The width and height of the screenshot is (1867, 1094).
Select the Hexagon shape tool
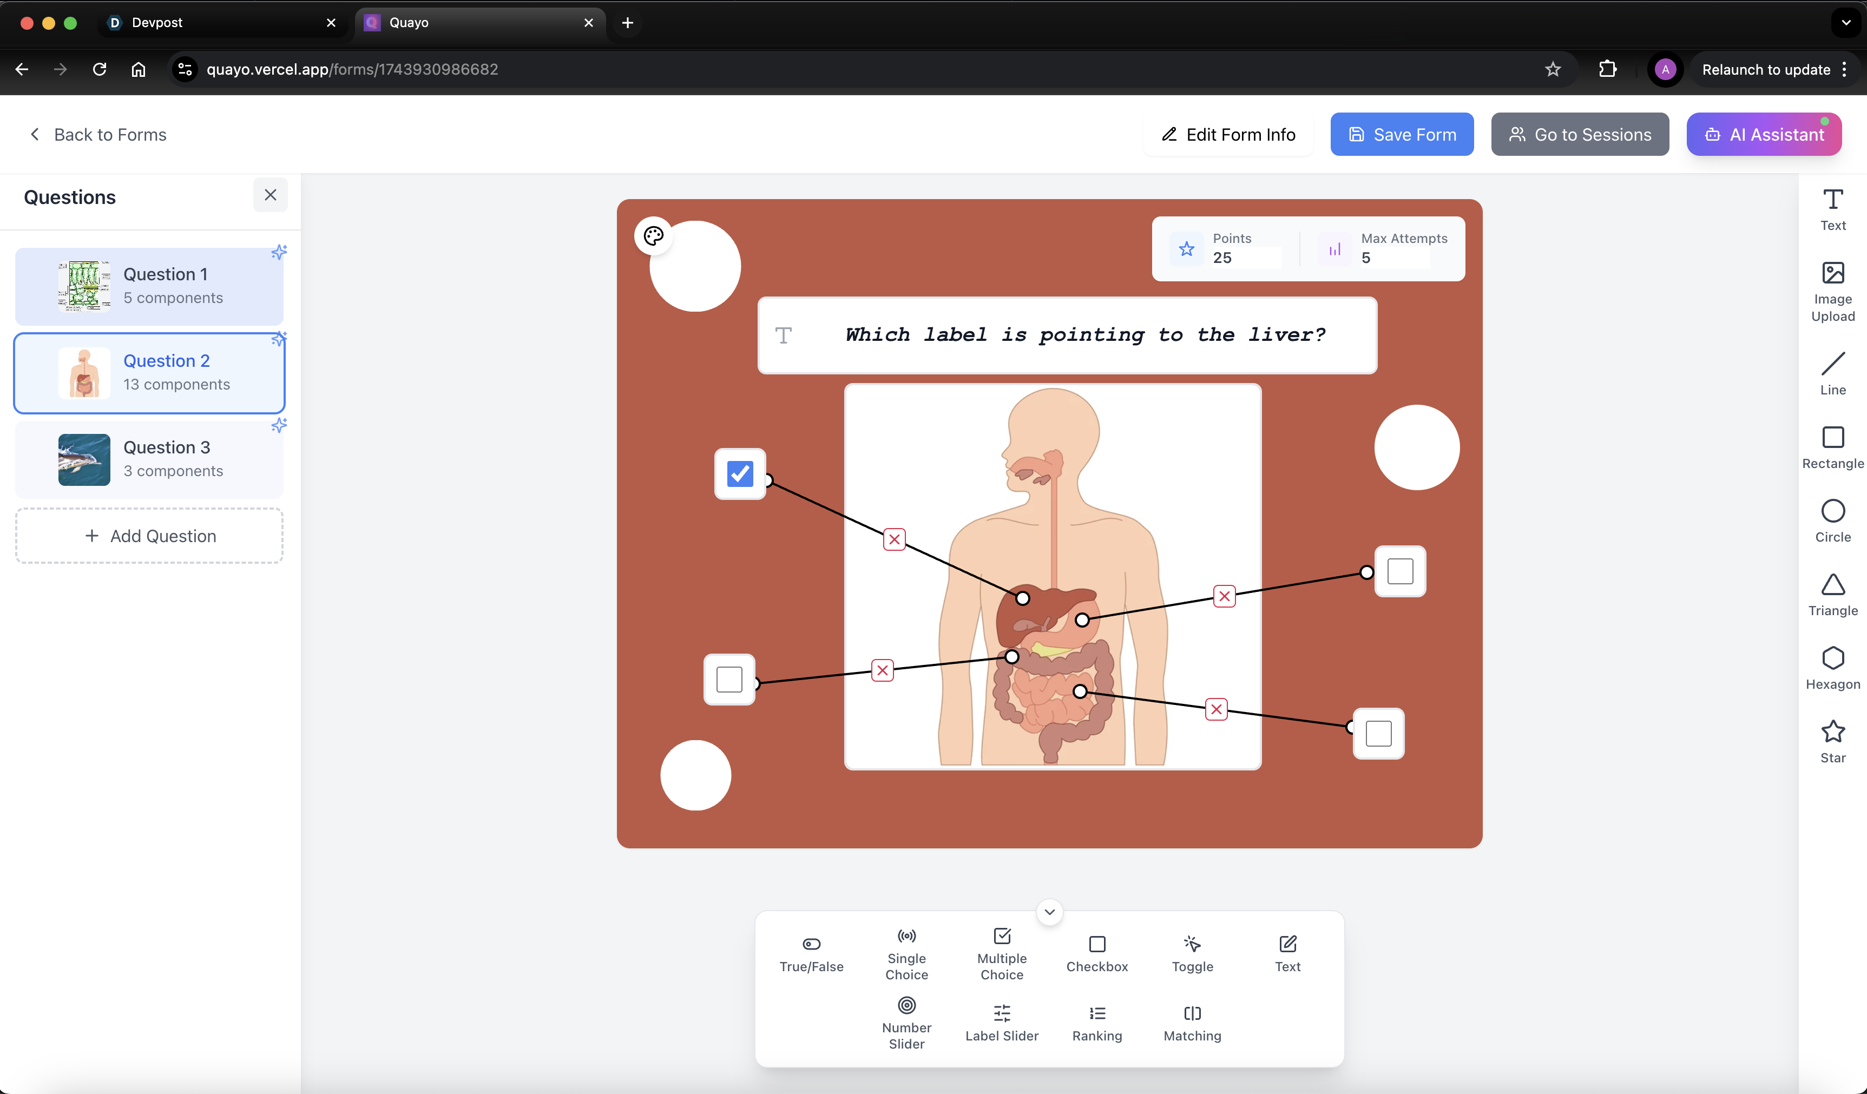coord(1832,667)
